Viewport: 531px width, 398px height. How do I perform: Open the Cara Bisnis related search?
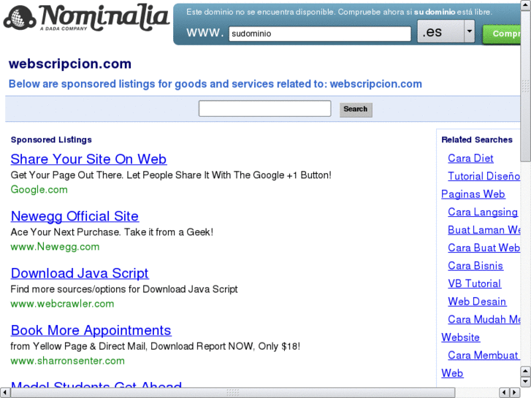point(475,266)
